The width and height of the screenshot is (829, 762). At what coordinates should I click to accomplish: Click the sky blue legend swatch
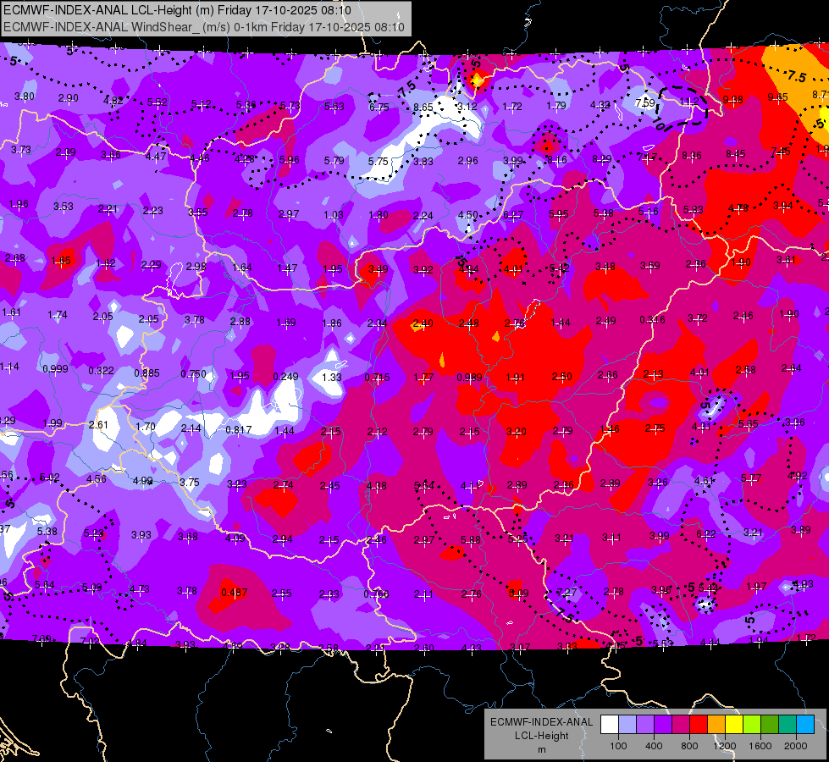click(x=806, y=724)
